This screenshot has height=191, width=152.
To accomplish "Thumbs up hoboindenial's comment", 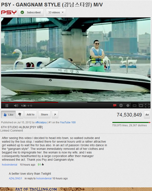I will [43, 165].
